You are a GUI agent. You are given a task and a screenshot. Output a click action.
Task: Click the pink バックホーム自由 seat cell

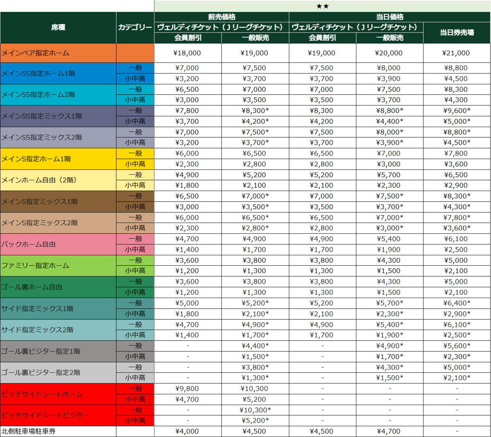[58, 244]
